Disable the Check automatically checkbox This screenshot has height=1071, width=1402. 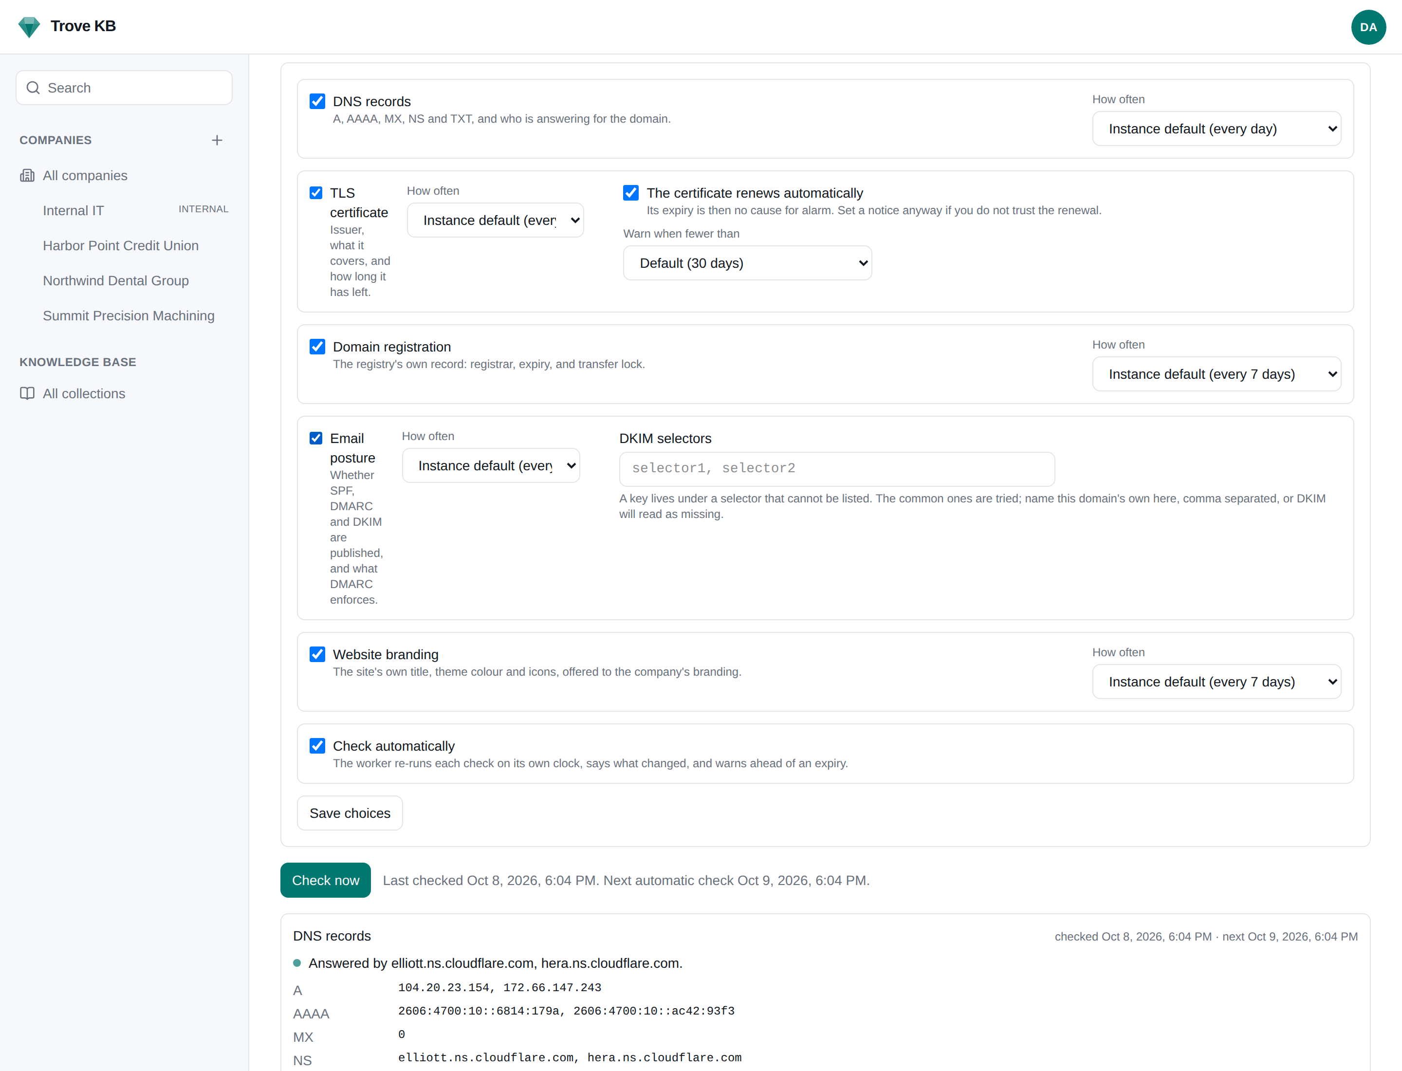(317, 745)
